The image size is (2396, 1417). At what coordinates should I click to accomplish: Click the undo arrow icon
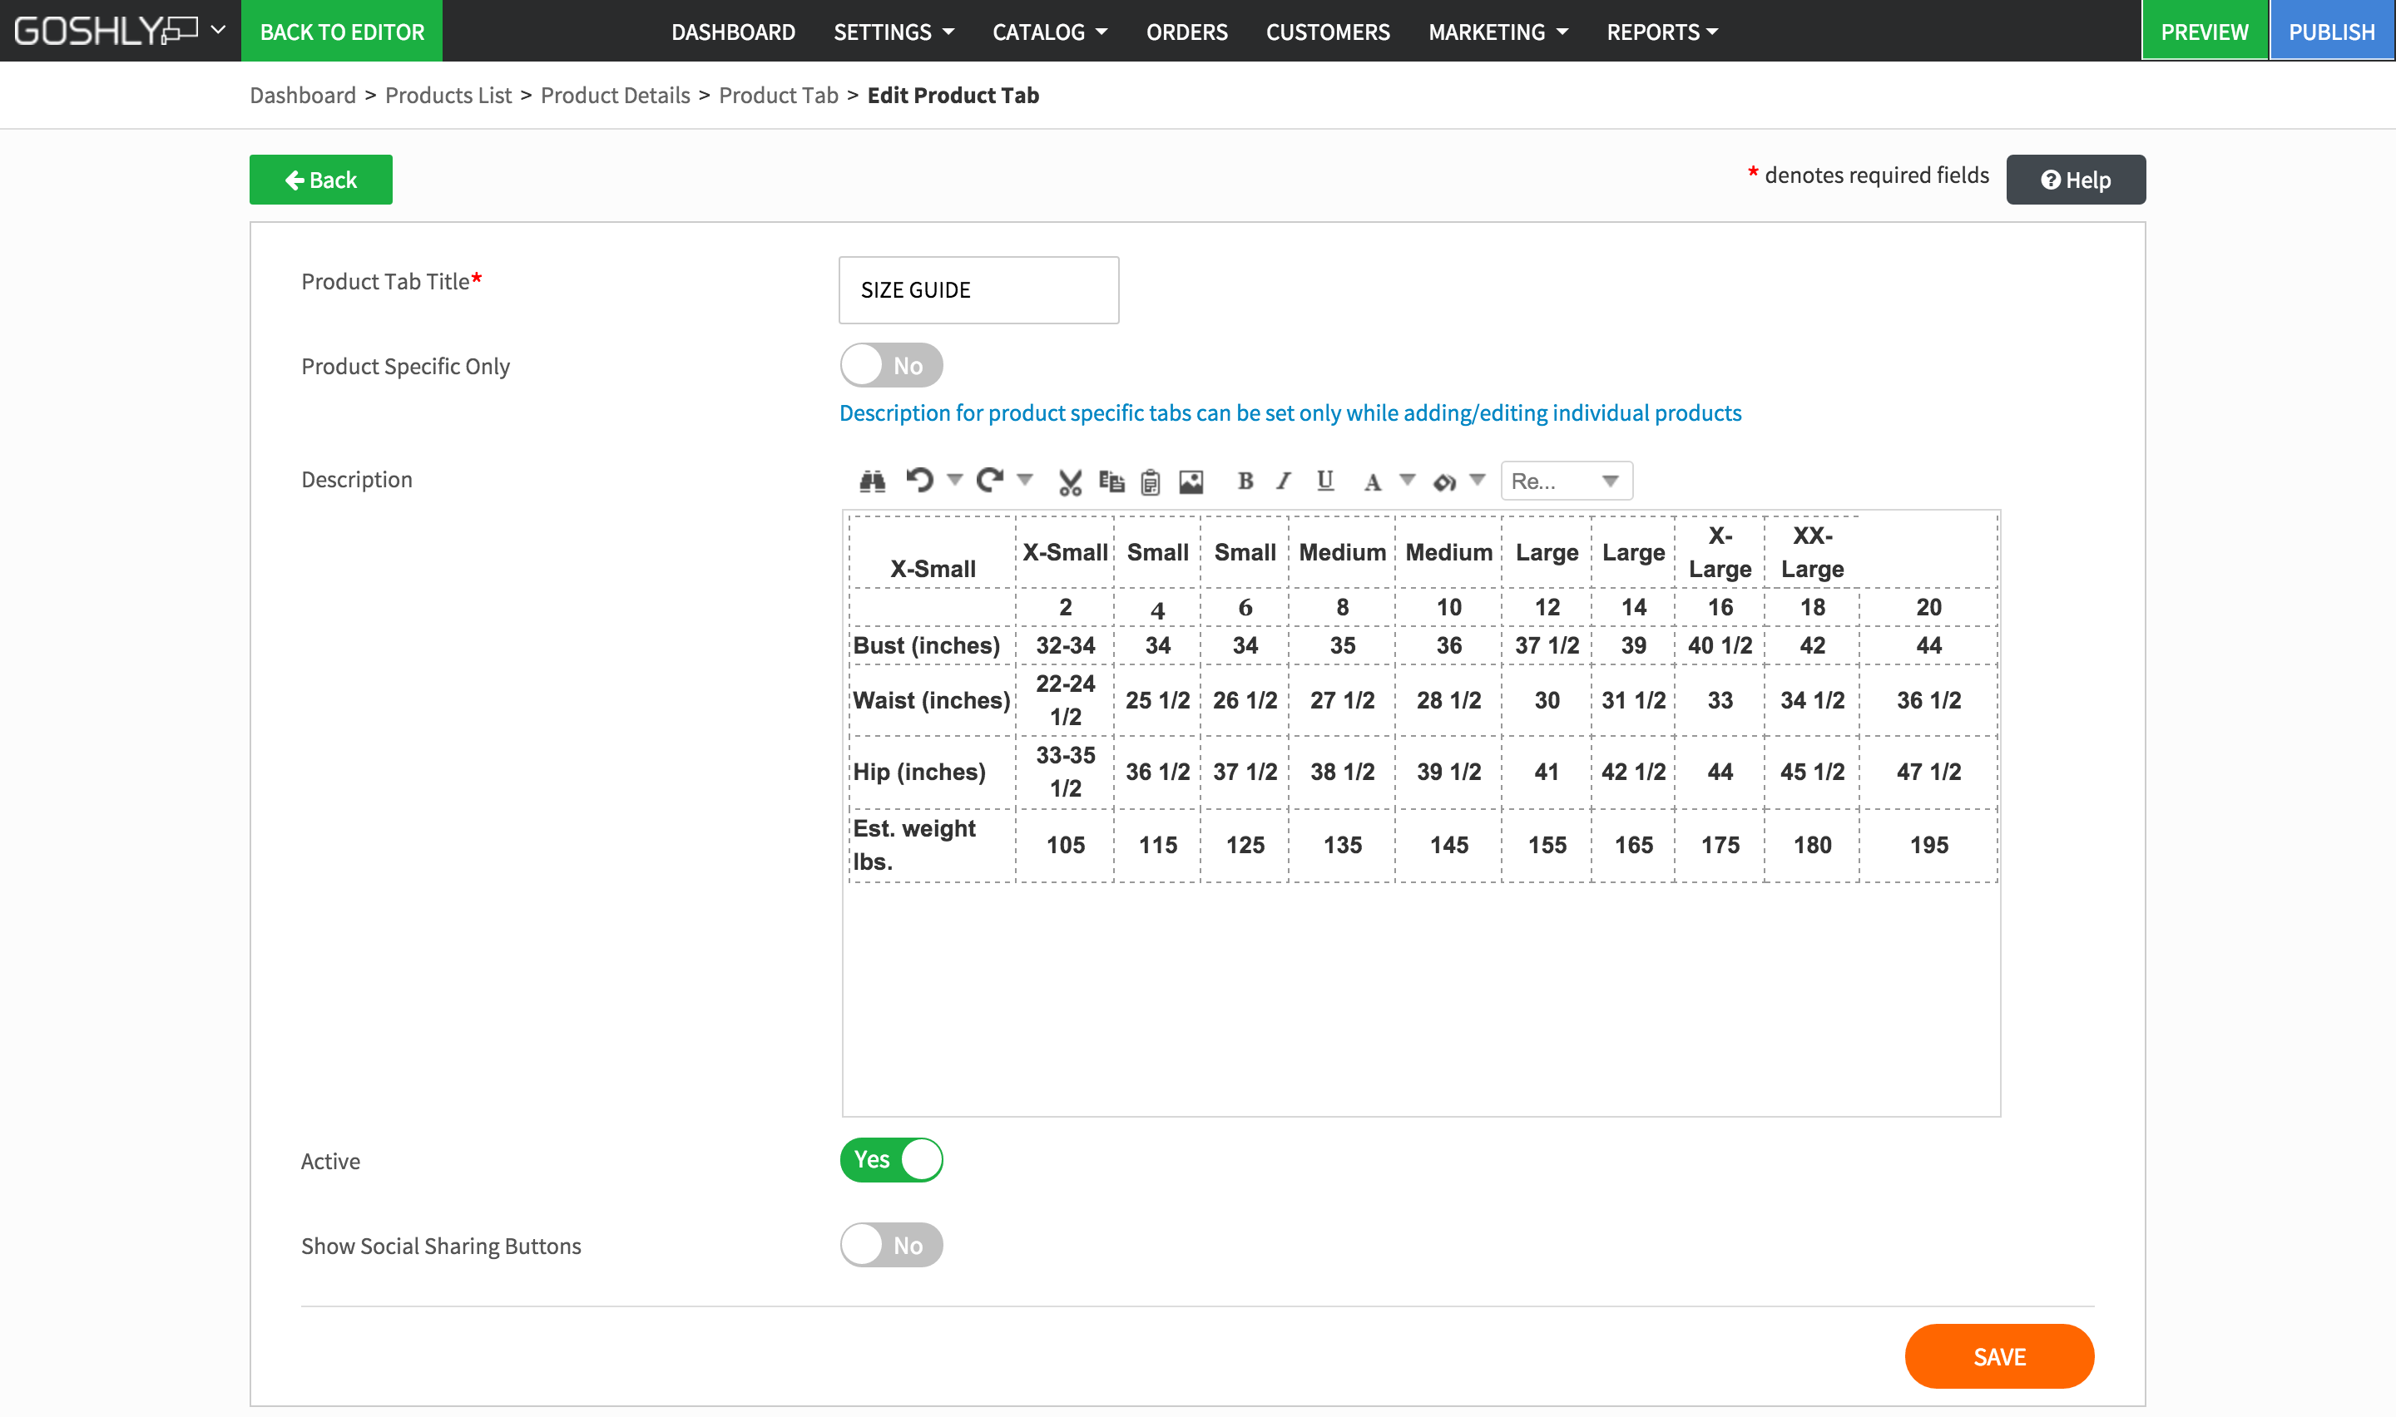coord(919,479)
